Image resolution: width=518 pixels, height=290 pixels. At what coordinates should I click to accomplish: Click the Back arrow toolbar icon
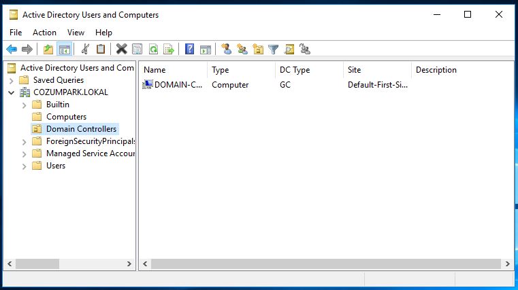[x=12, y=49]
